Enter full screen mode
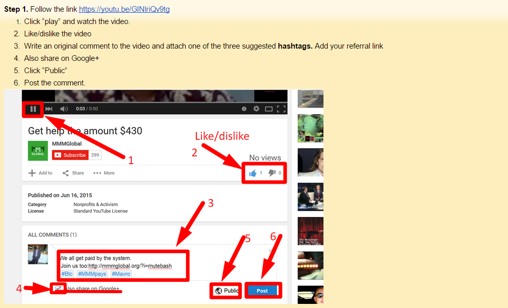 pos(281,109)
